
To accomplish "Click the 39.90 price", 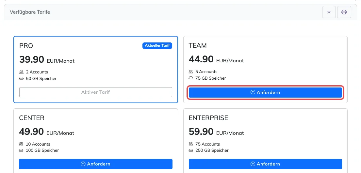I will [x=32, y=60].
